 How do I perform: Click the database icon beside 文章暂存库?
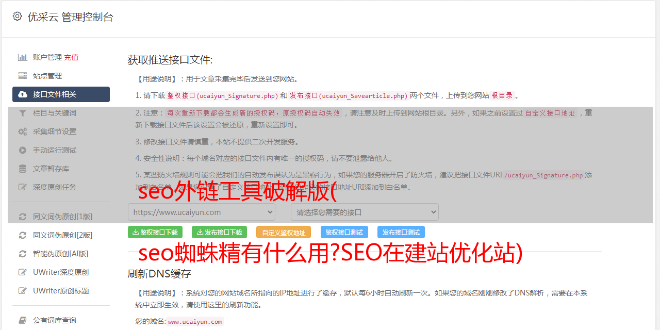coord(23,169)
